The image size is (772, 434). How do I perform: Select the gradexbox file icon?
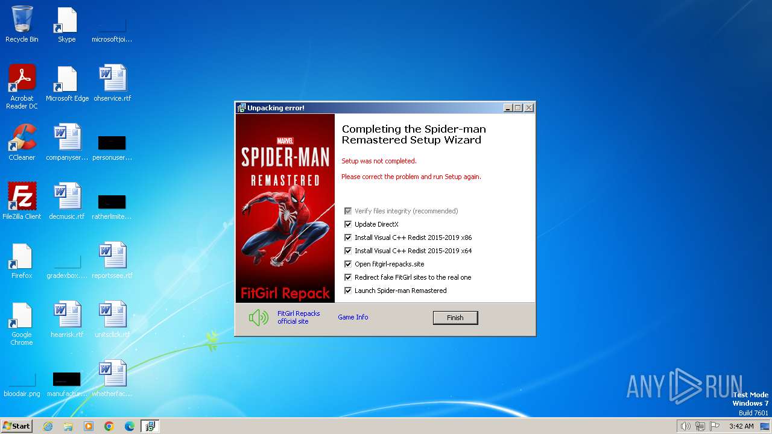point(67,265)
